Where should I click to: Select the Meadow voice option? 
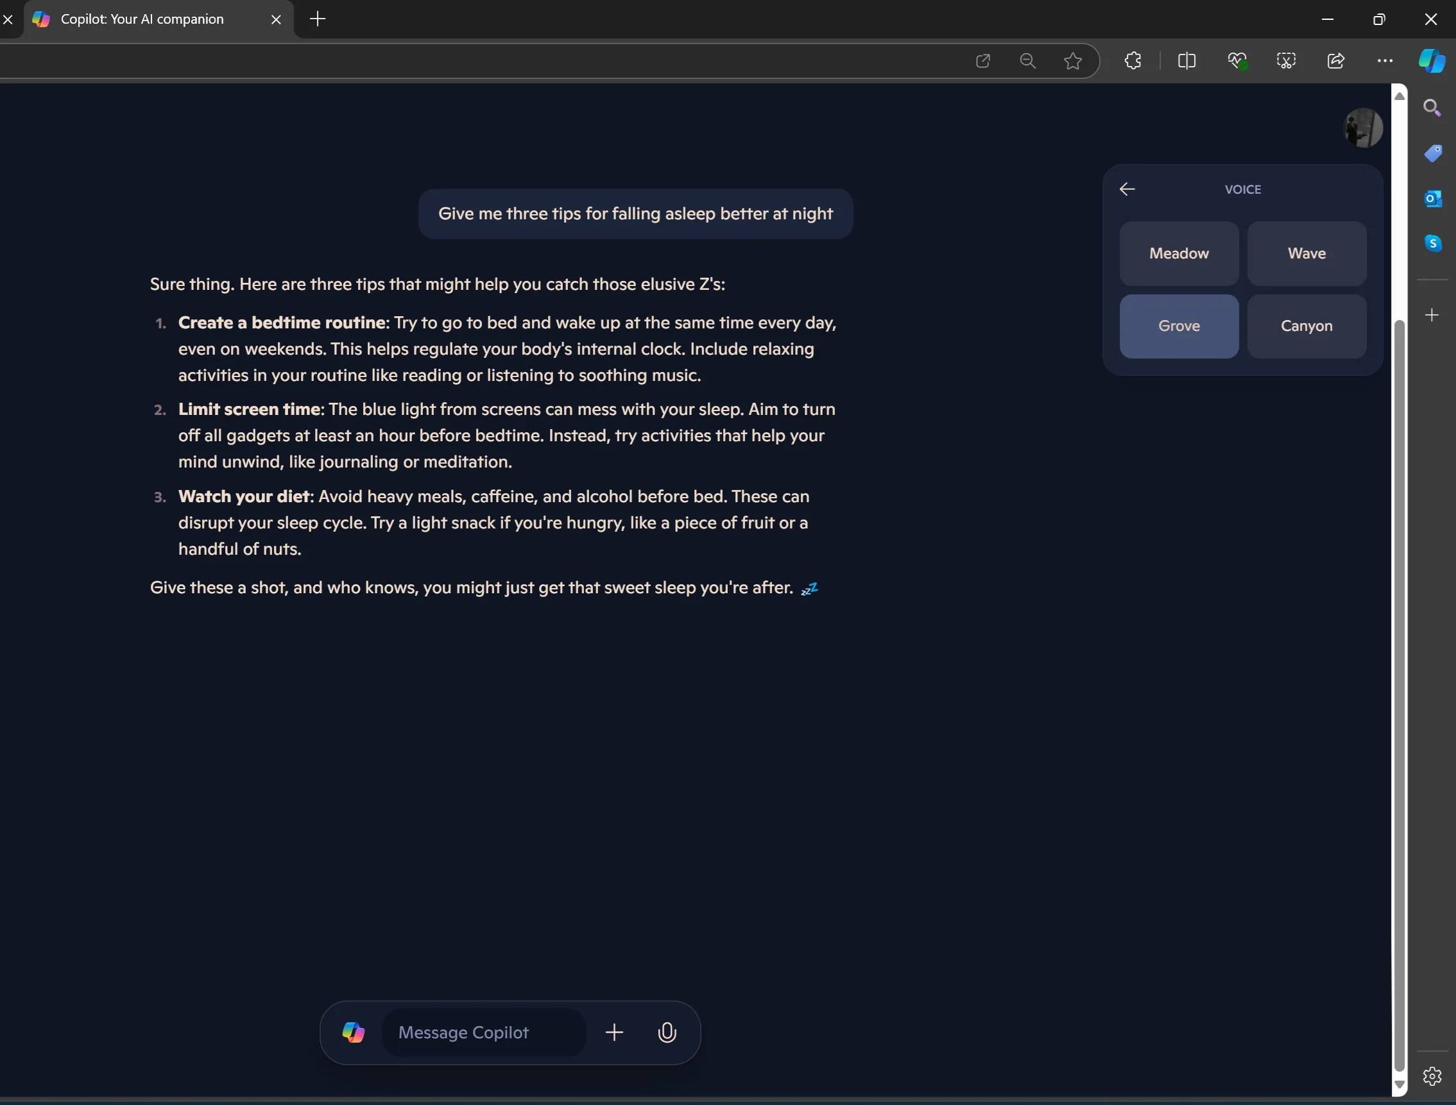tap(1178, 253)
